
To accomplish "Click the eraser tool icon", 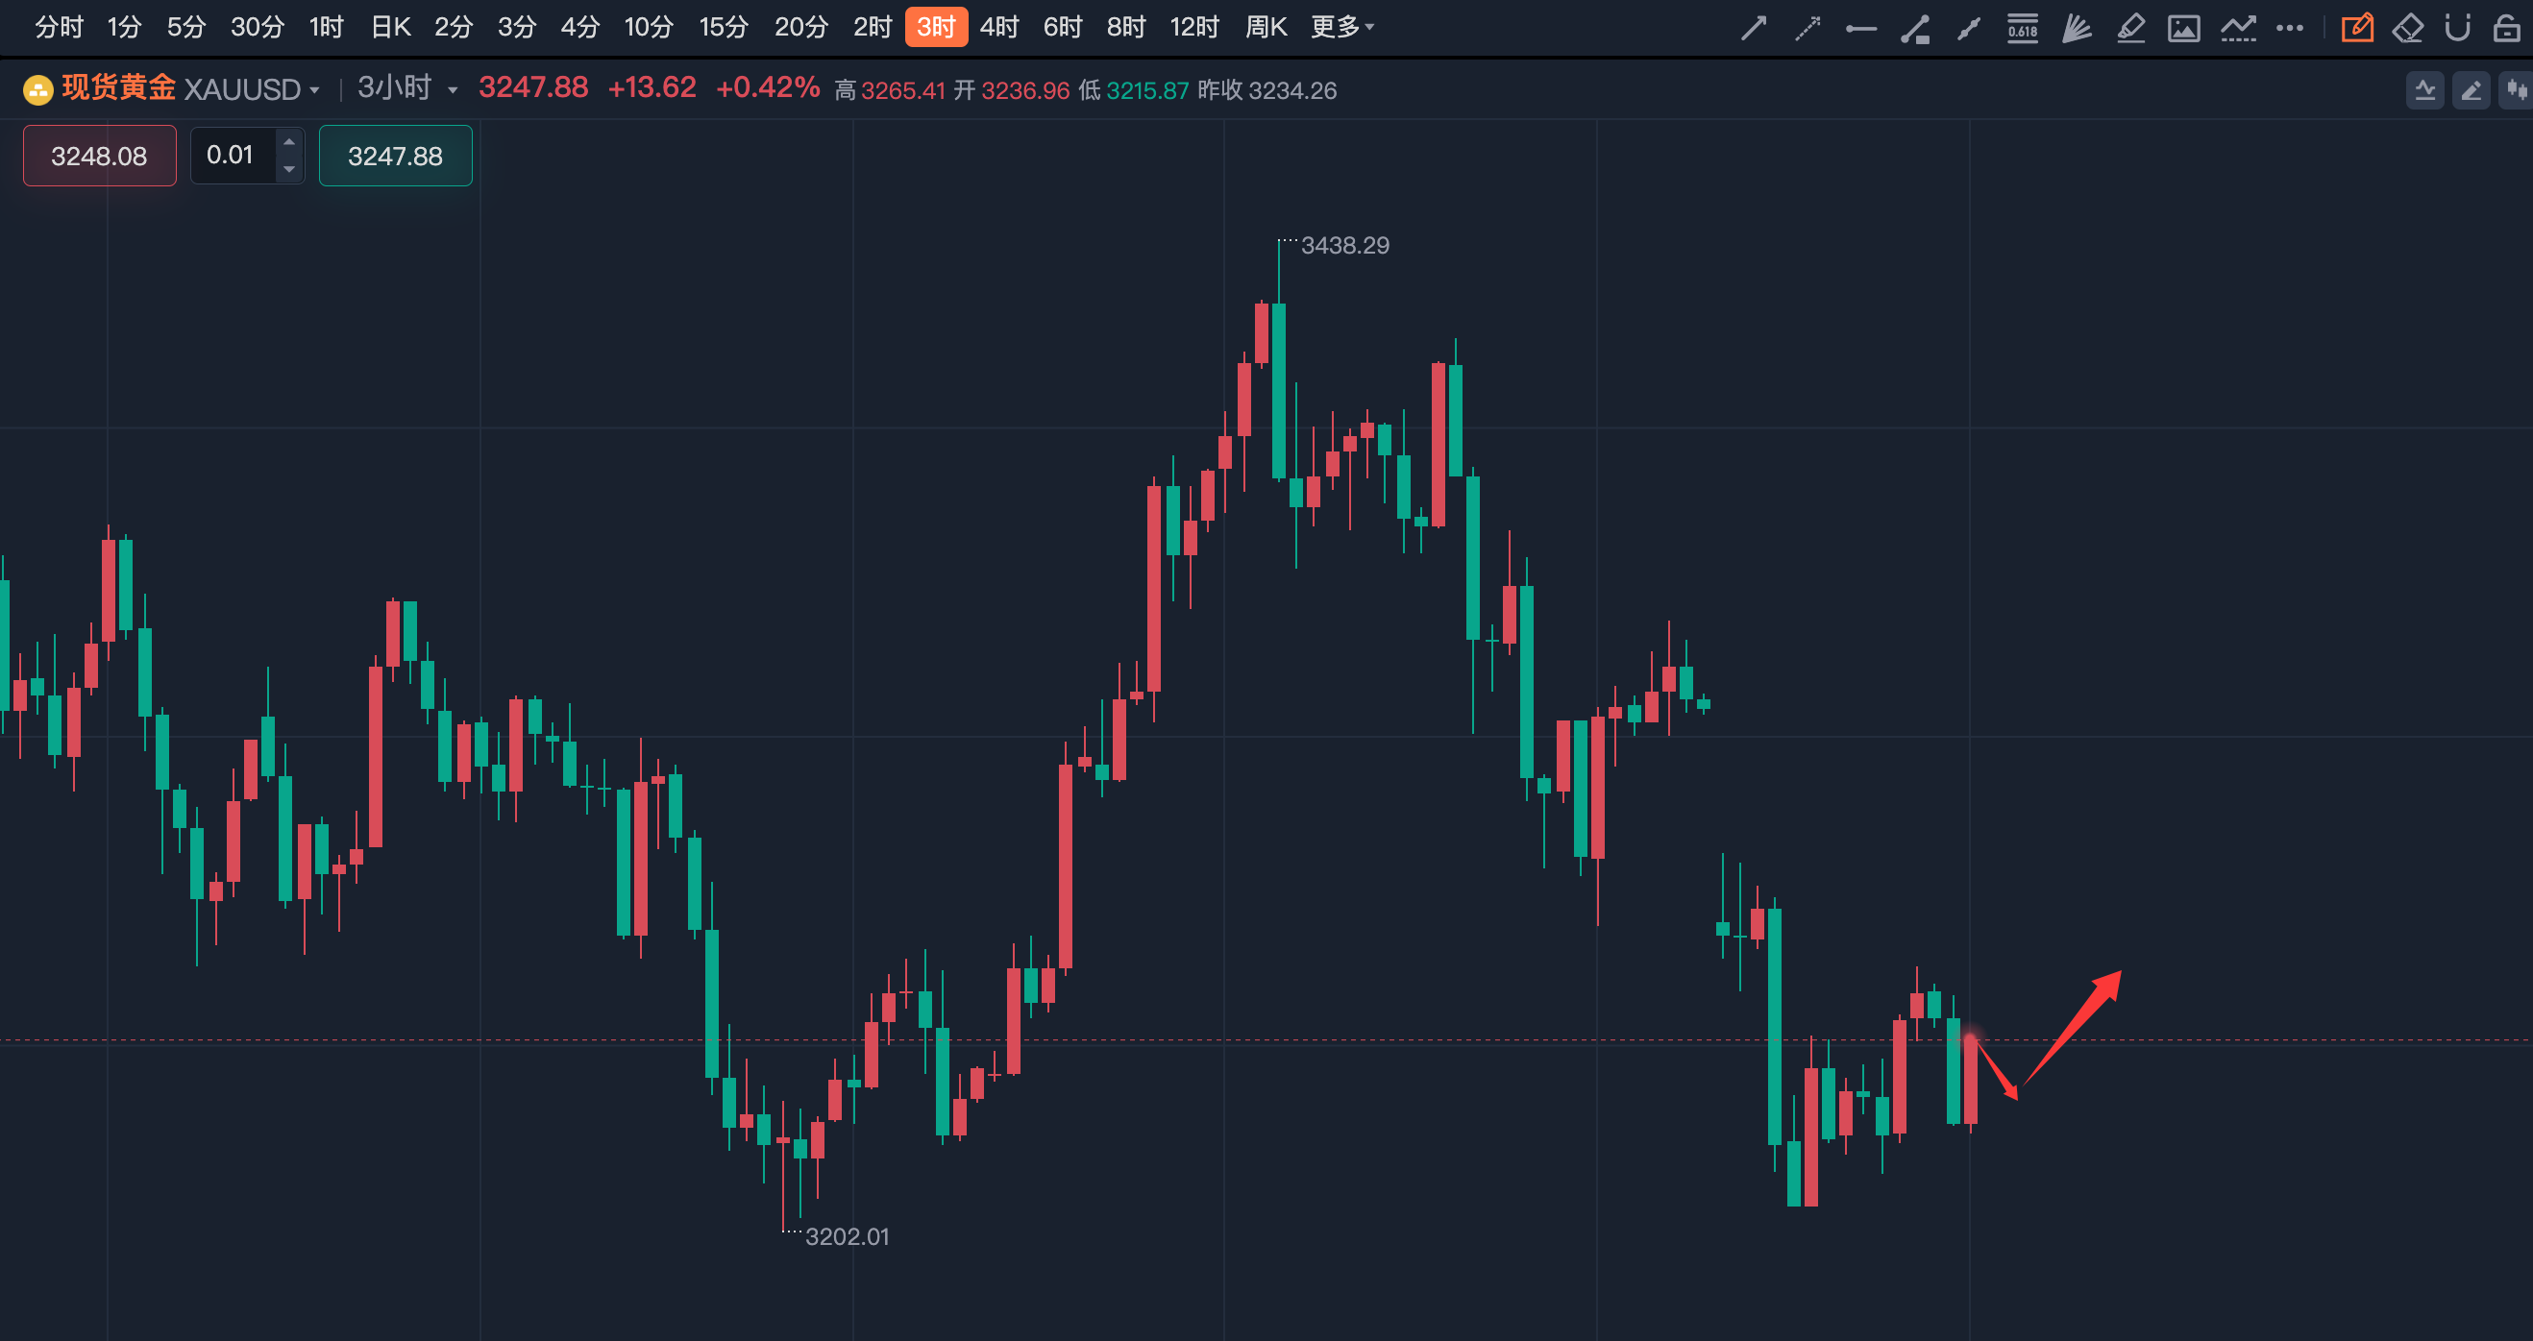I will (x=2407, y=29).
